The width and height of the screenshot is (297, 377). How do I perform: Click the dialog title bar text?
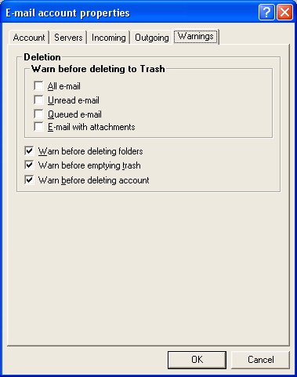(67, 13)
